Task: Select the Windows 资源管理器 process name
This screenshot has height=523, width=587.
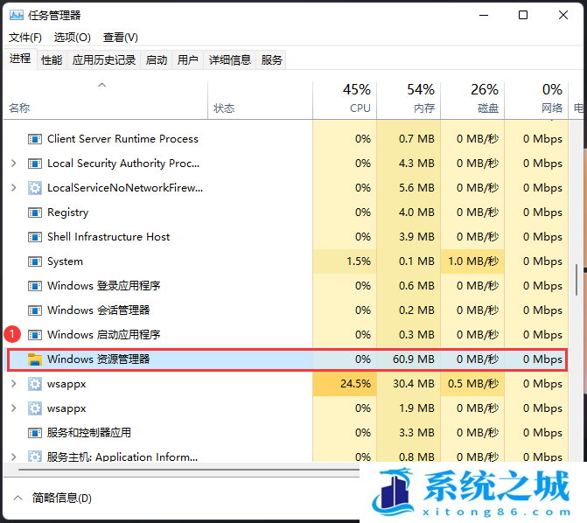Action: pos(99,359)
